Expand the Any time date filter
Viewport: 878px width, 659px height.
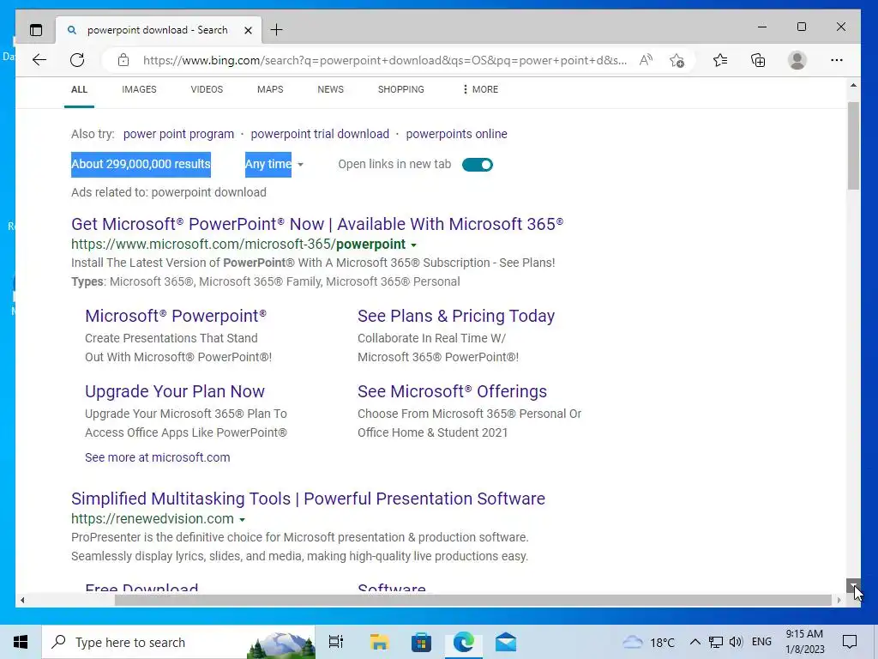(x=274, y=164)
